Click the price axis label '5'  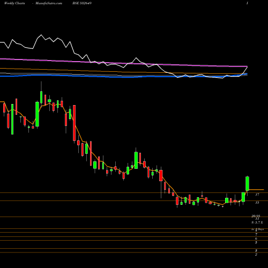point(256,242)
